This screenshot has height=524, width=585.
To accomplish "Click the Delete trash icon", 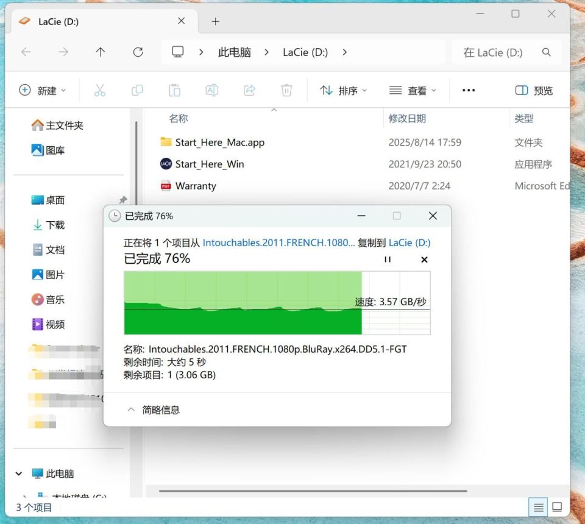I will pyautogui.click(x=286, y=90).
